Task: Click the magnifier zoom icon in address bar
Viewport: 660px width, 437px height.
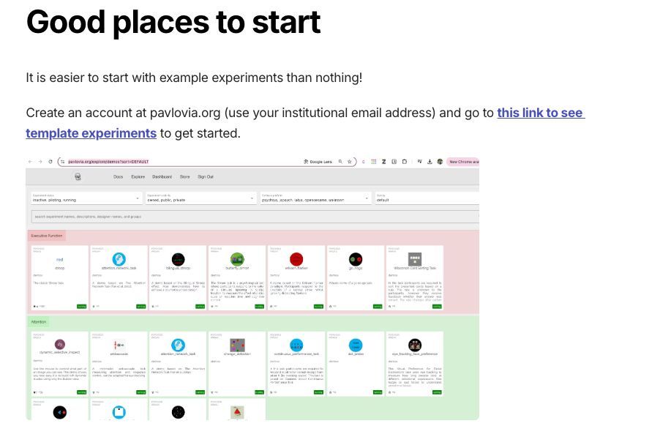Action: pos(340,162)
